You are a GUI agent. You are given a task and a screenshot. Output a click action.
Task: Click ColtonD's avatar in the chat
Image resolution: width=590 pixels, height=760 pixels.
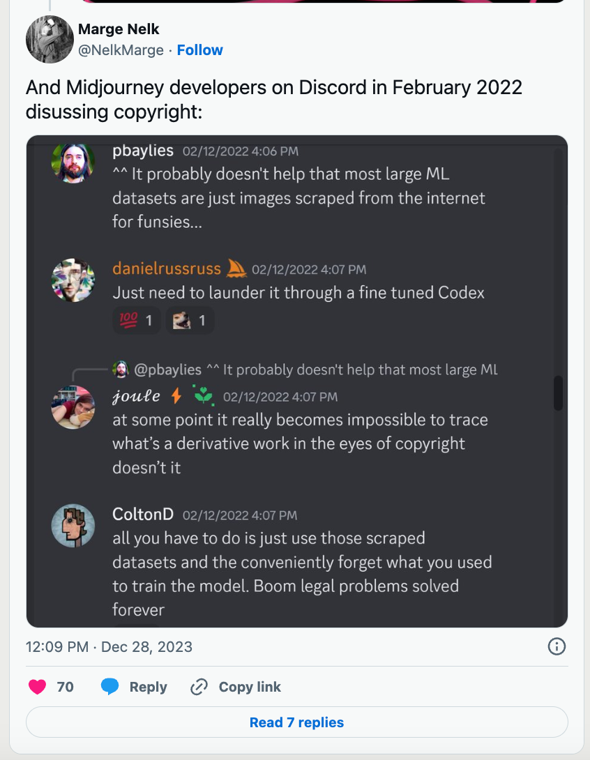73,526
